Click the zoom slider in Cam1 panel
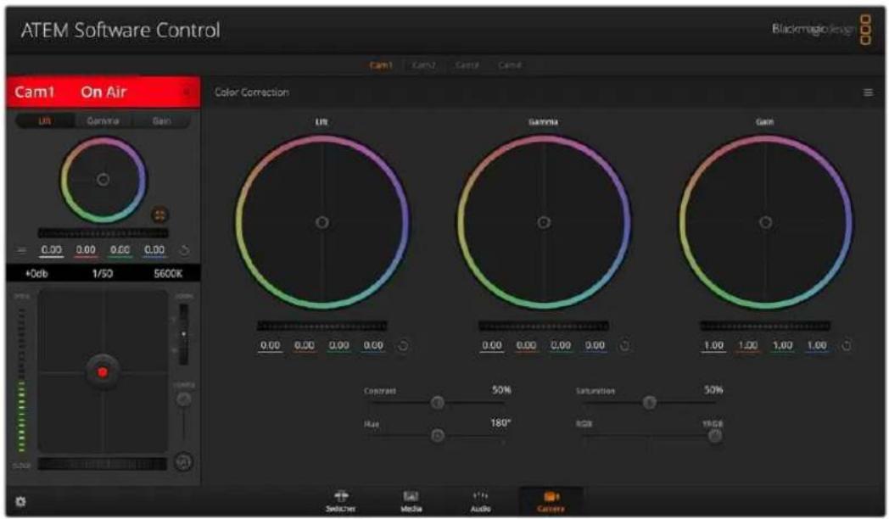Image resolution: width=889 pixels, height=519 pixels. [x=184, y=334]
